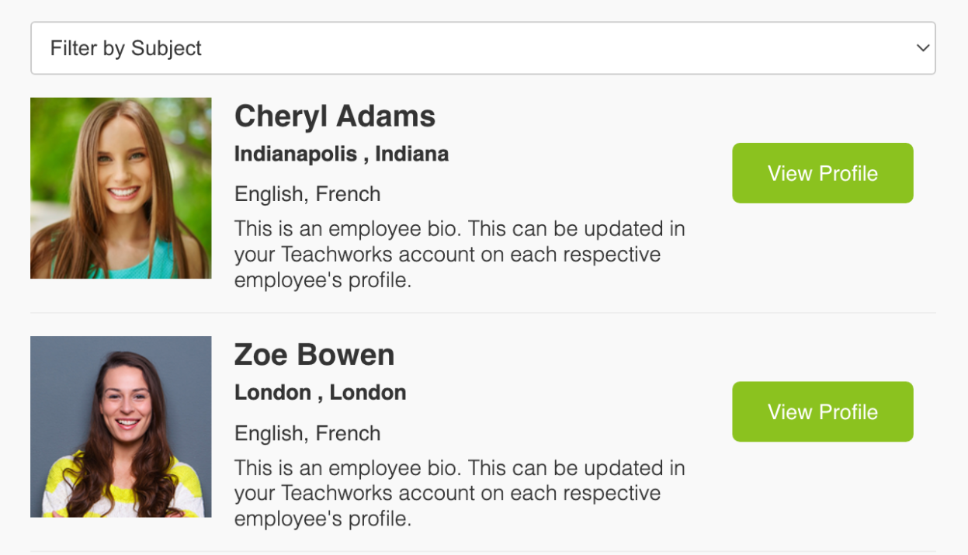
Task: Click French in Zoe Bowen's subjects
Action: tap(348, 433)
